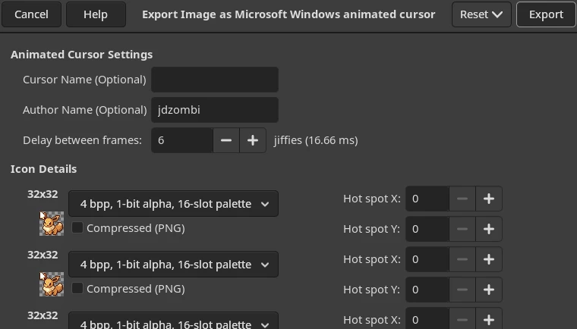
Task: Decrease second icon's Hot spot X
Action: click(x=462, y=259)
